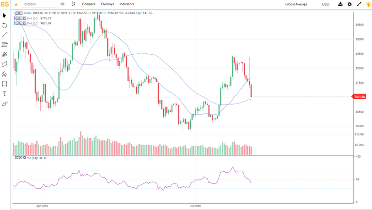Open settings for RSI (14)
372x210 pixels.
click(21, 158)
